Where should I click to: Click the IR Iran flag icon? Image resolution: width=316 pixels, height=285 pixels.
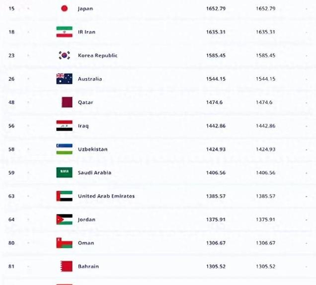tap(64, 32)
